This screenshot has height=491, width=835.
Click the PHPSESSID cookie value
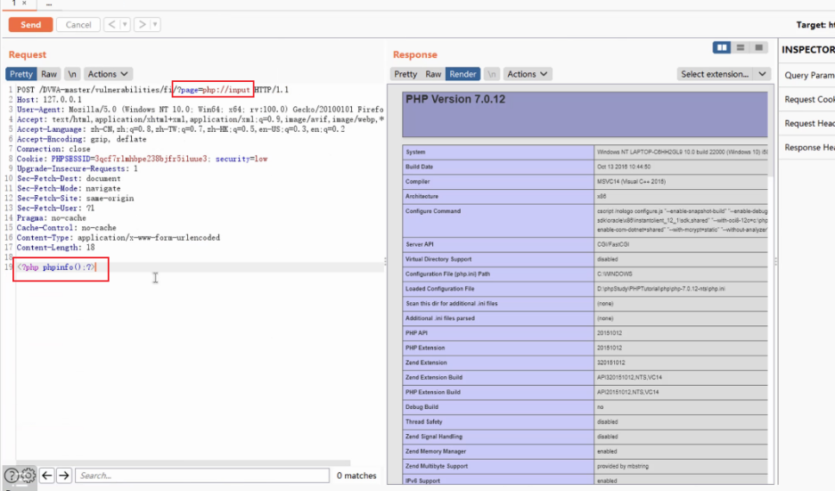pyautogui.click(x=151, y=159)
